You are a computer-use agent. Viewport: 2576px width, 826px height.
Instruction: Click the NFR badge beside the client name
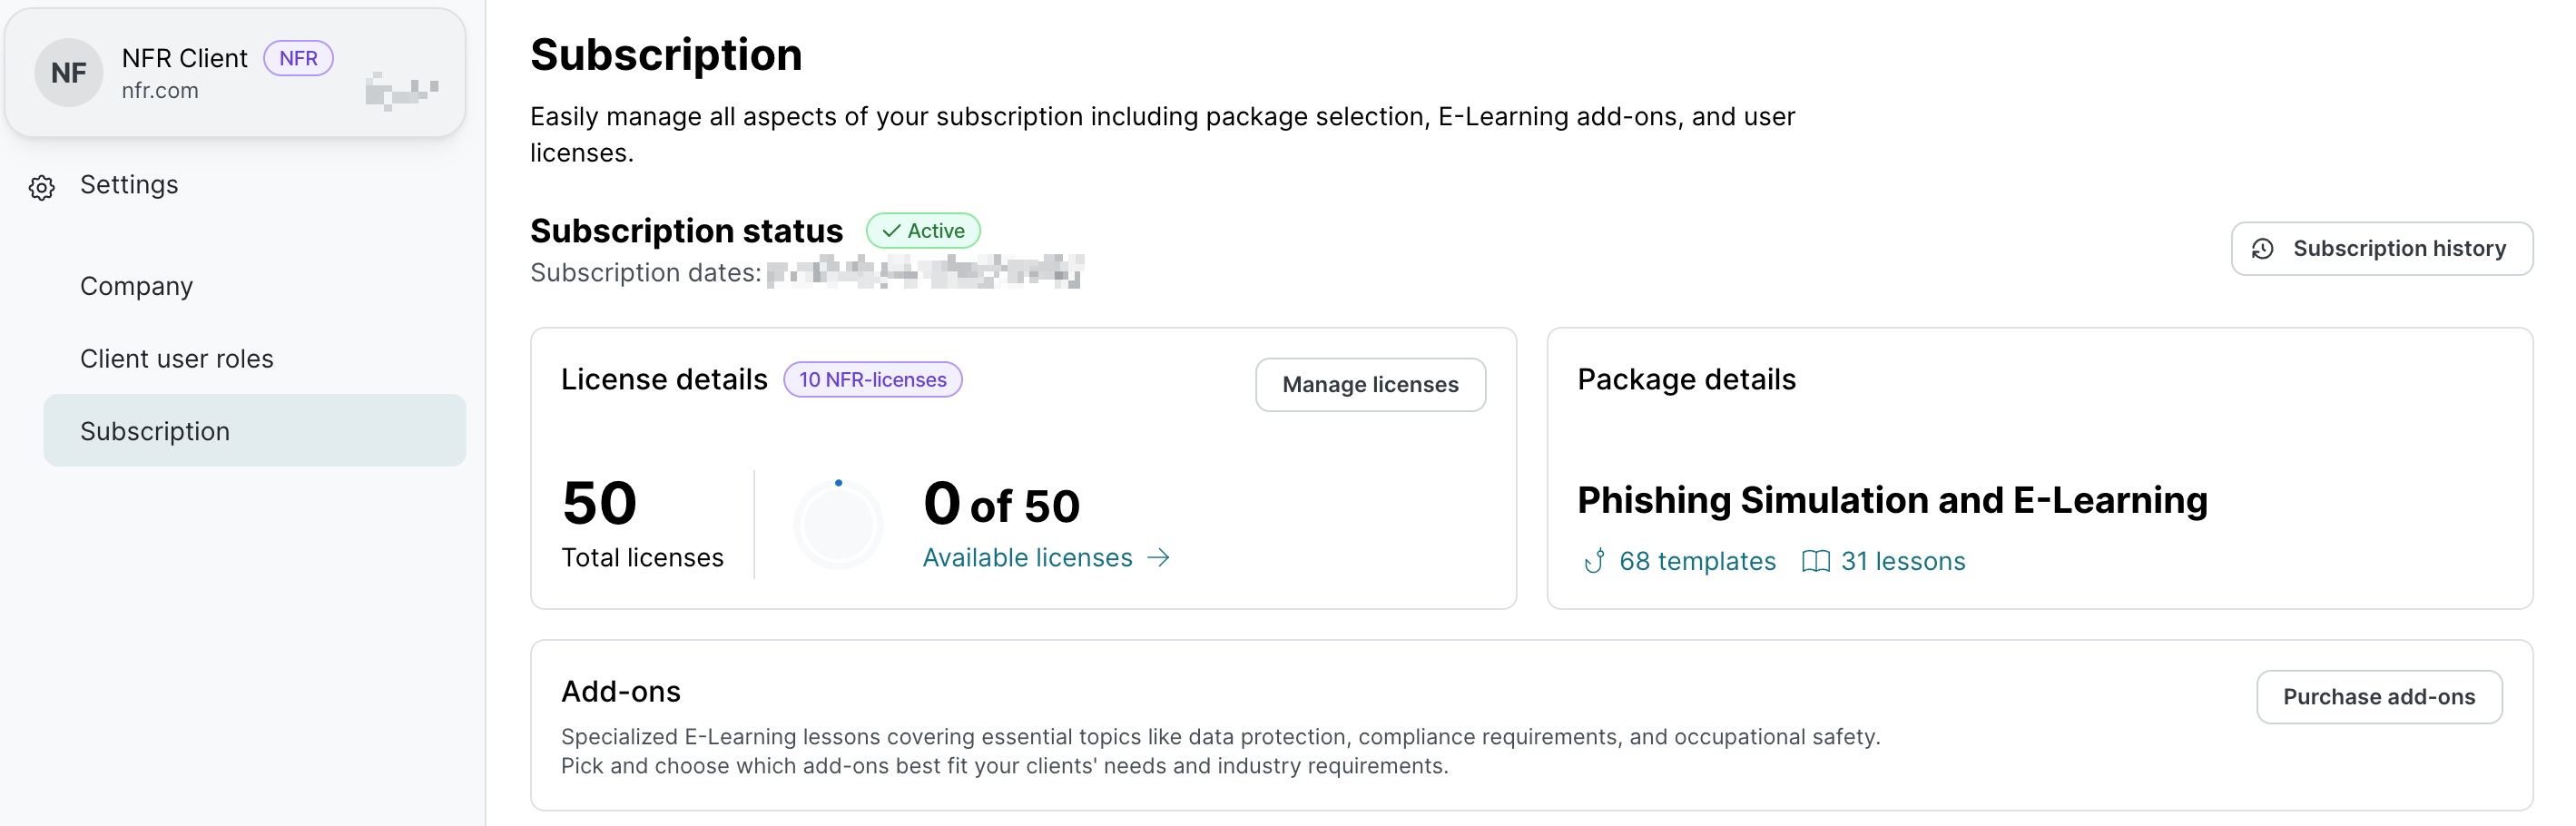[x=298, y=59]
